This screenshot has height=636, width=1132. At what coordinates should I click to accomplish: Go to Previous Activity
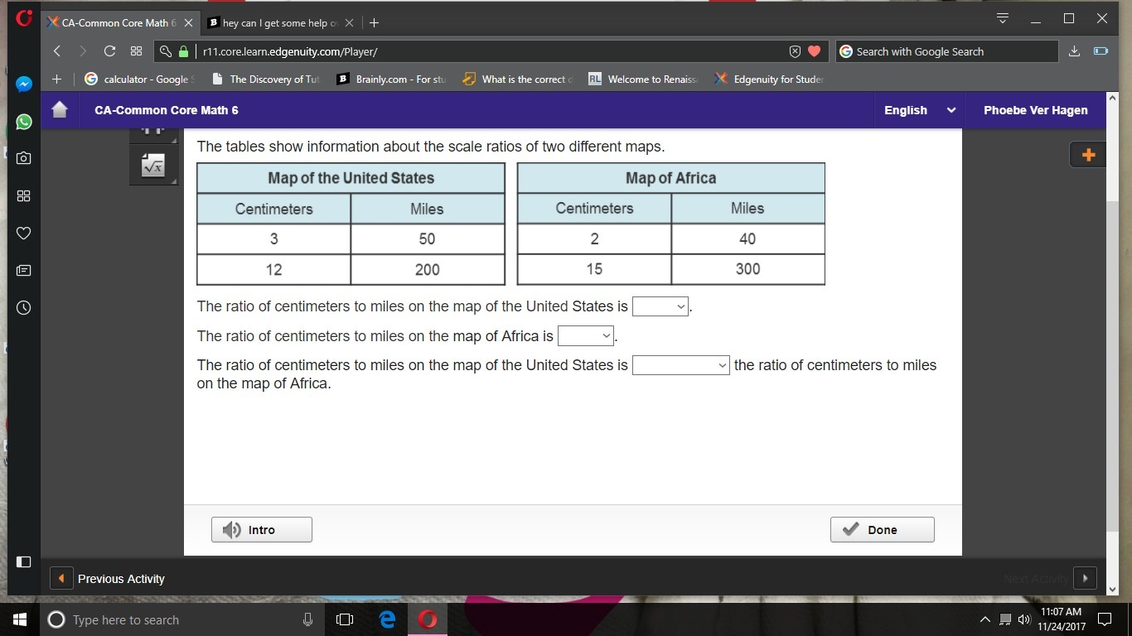pyautogui.click(x=109, y=579)
